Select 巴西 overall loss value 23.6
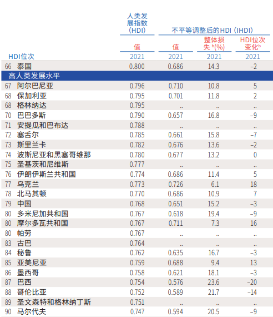273x317 pixels. (214, 282)
